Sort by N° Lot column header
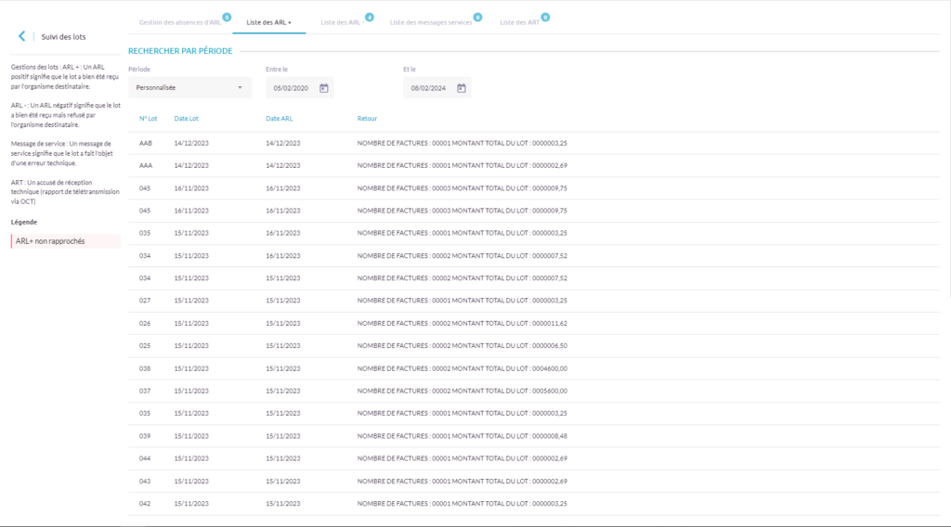 pos(148,119)
